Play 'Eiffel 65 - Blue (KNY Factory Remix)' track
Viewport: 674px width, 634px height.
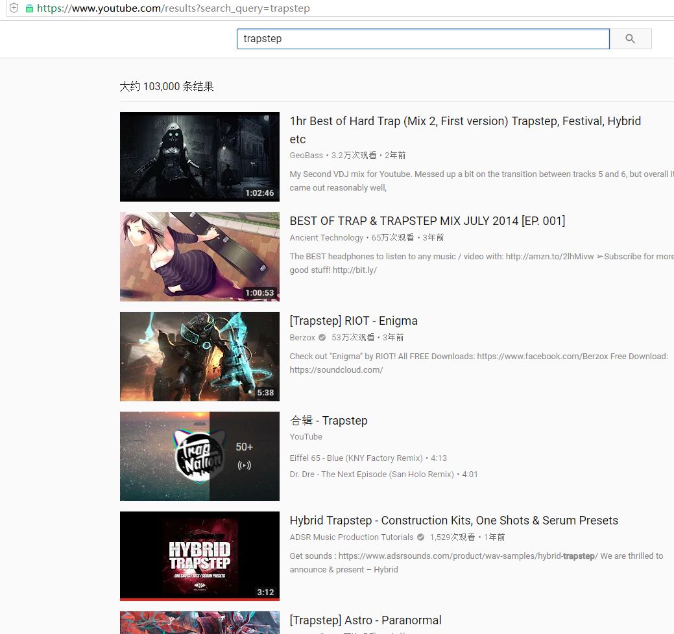pyautogui.click(x=356, y=458)
